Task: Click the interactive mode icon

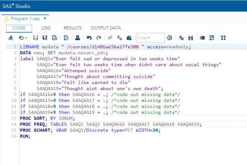Action: coord(202,38)
